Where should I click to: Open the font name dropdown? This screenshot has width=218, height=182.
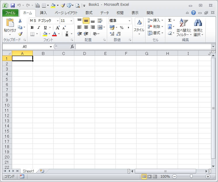pos(58,21)
